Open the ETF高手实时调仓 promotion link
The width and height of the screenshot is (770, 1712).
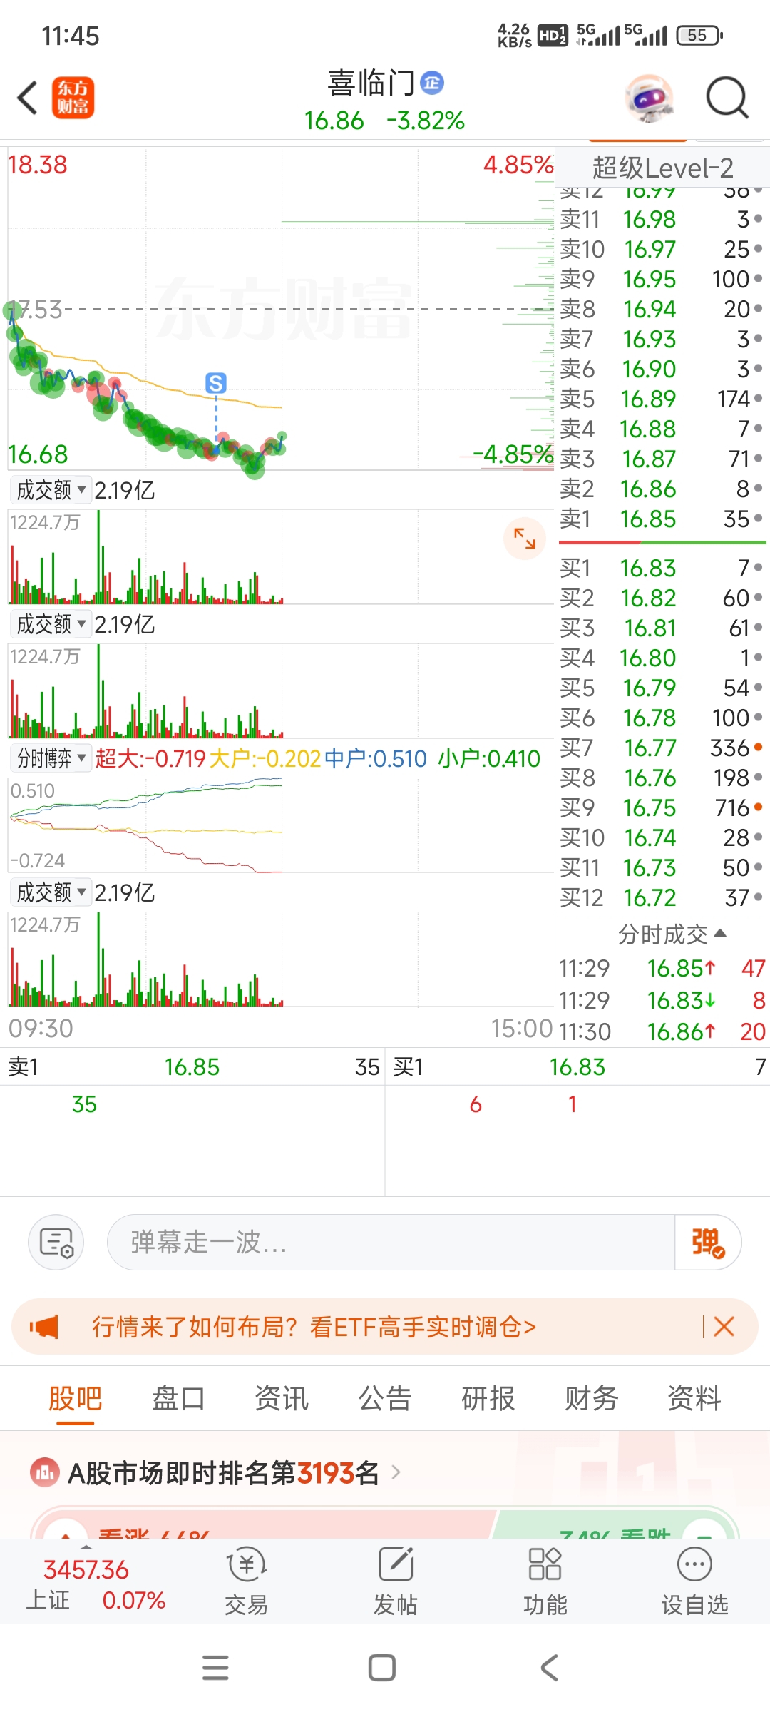pos(314,1327)
